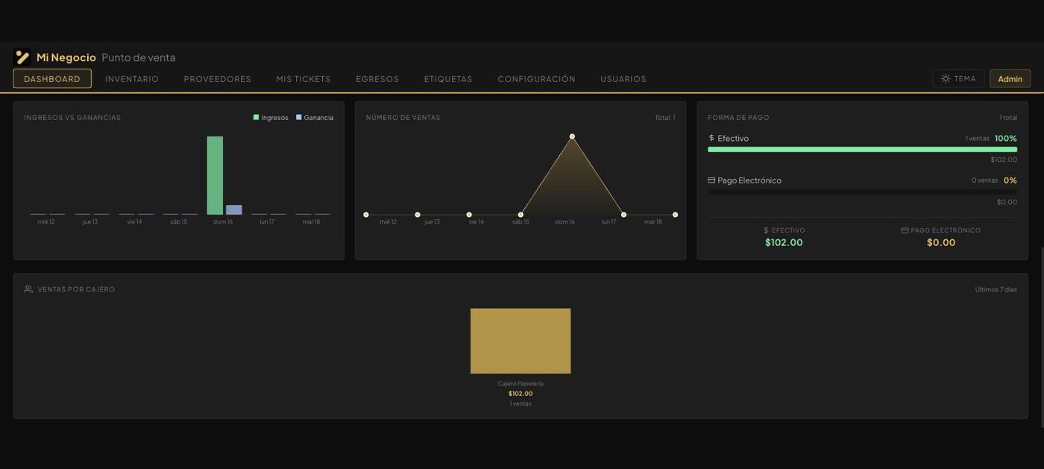This screenshot has width=1044, height=469.
Task: Click the 'Ganancia' legend label
Action: 318,118
